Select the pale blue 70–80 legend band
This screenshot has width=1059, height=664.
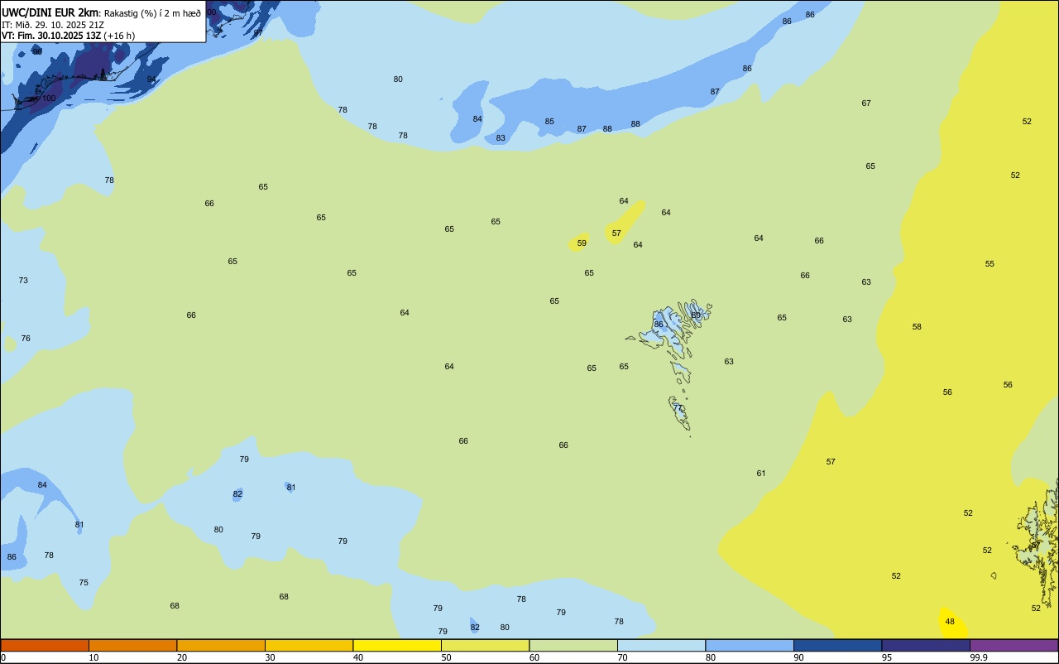[661, 645]
